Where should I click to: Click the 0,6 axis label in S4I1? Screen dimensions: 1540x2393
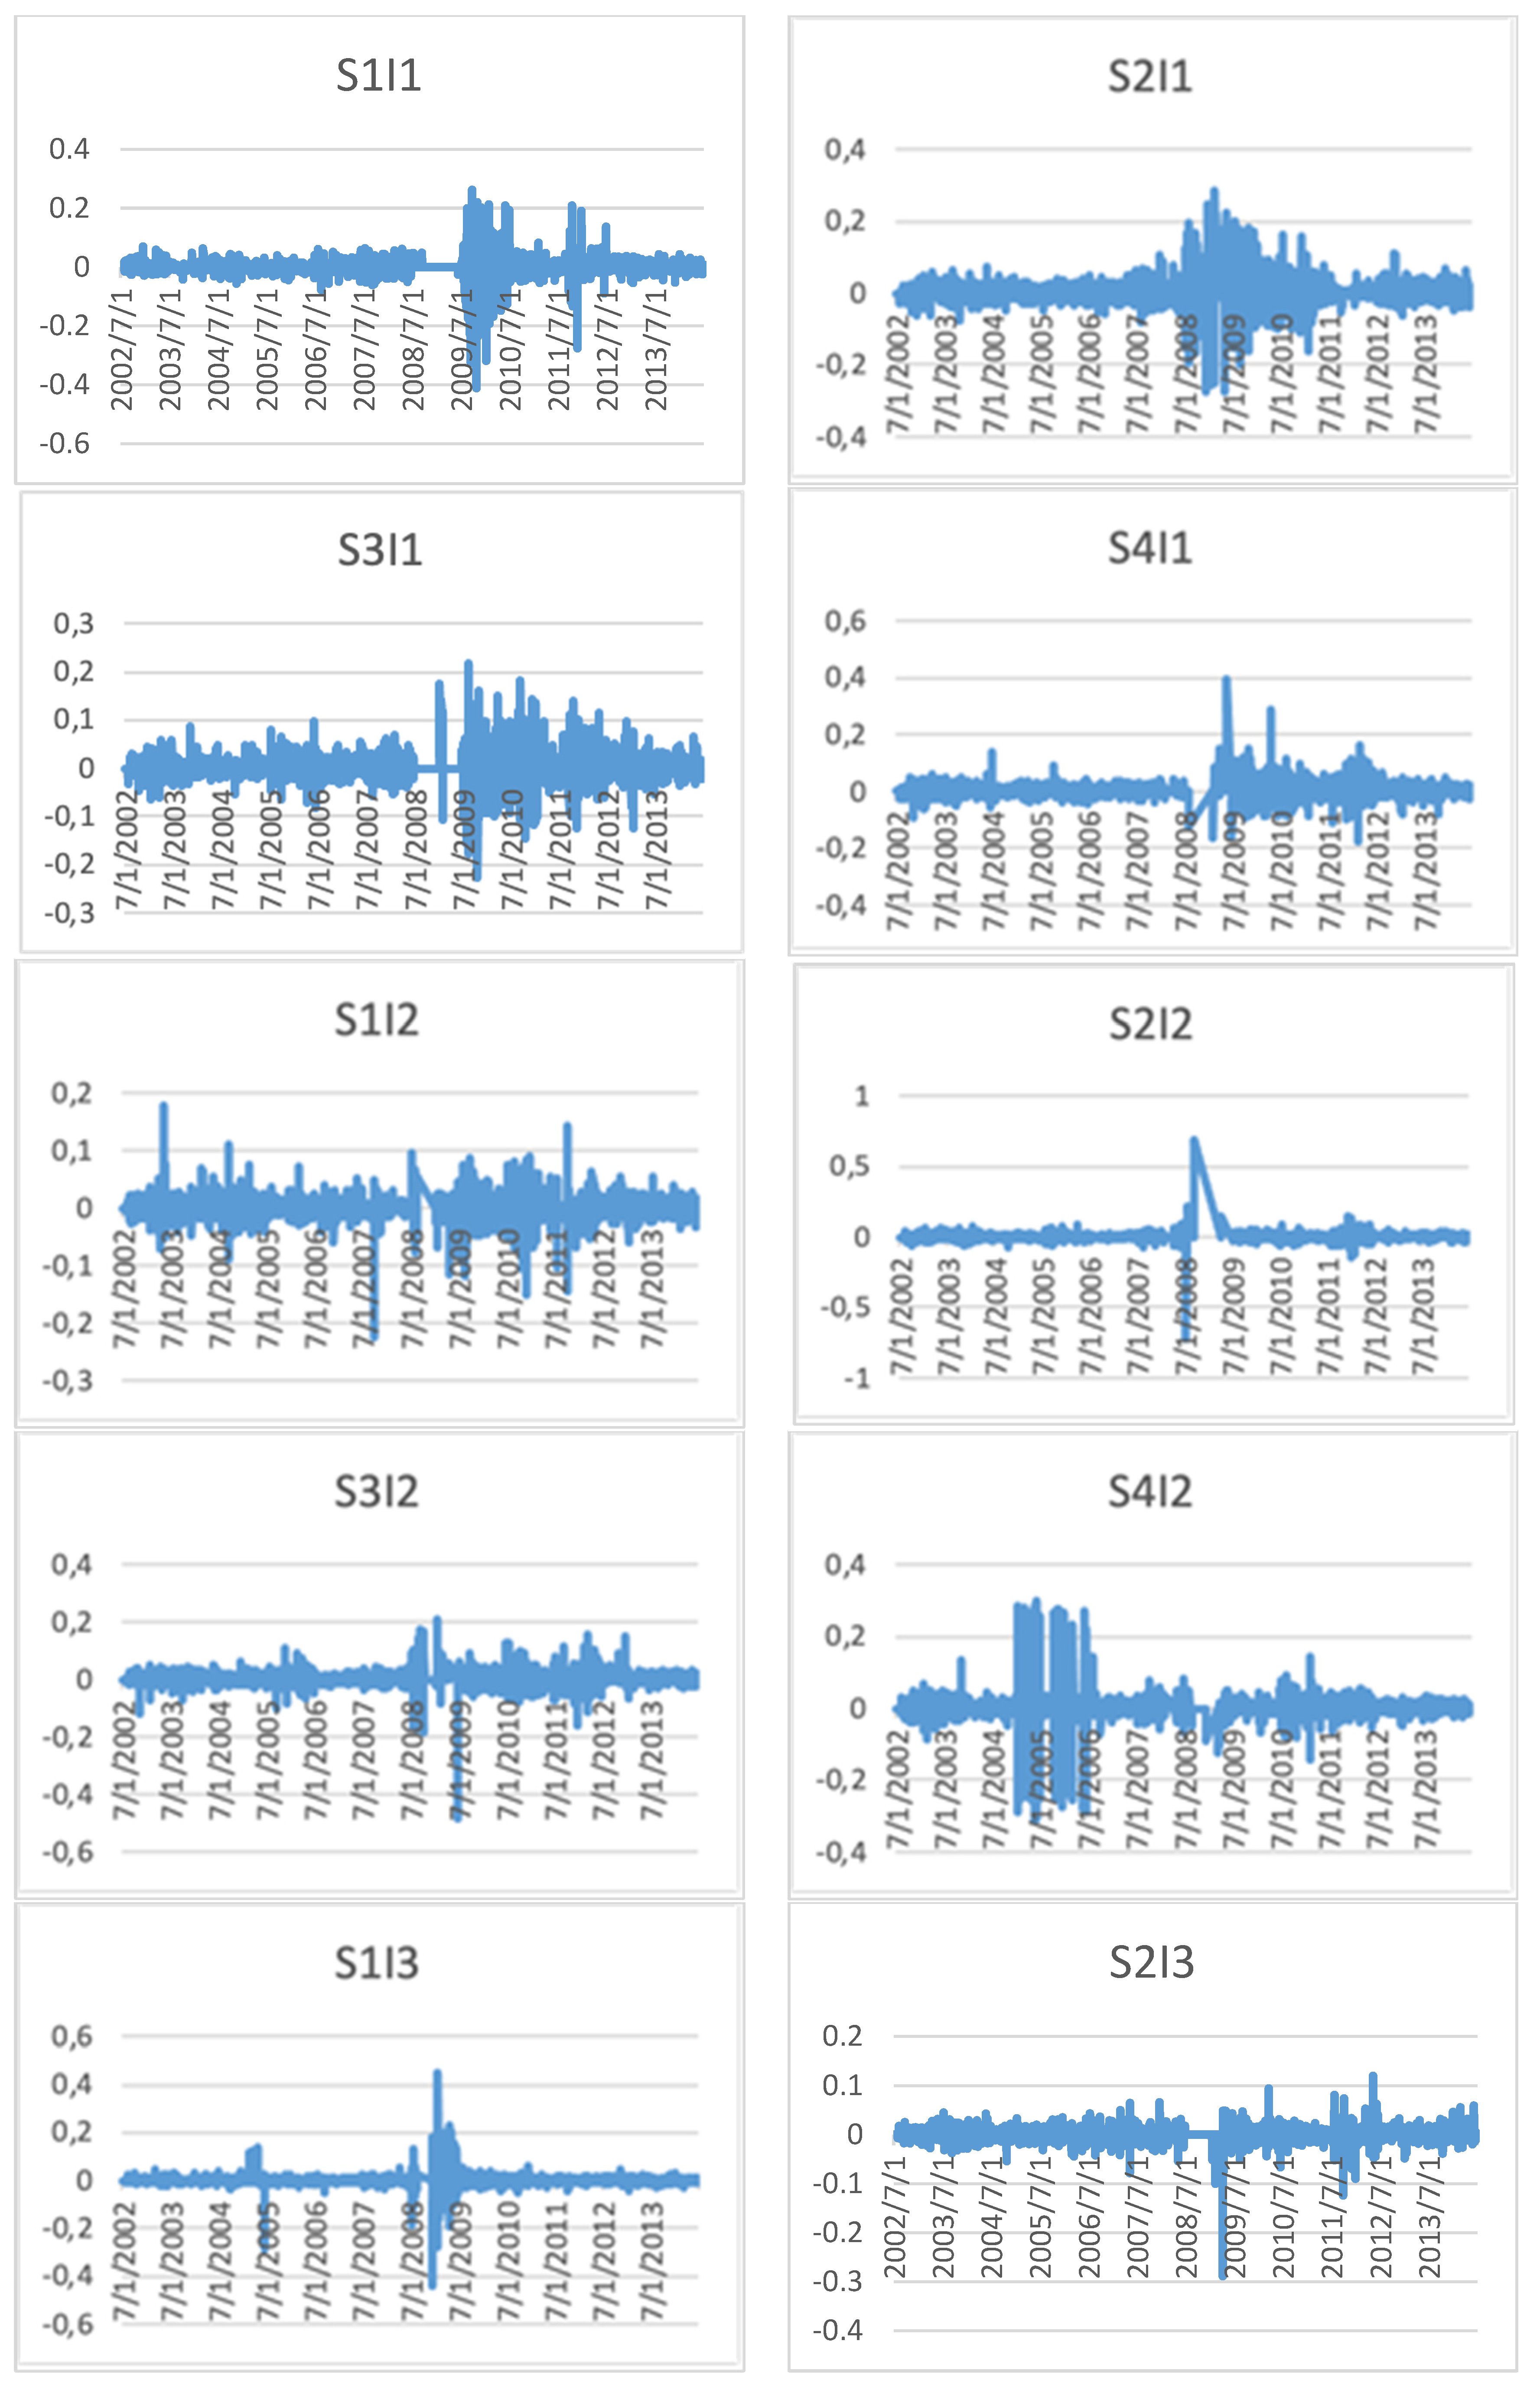coord(845,621)
